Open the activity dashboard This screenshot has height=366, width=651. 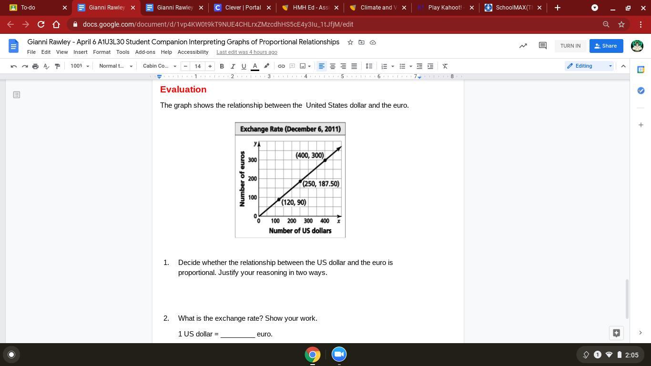pos(523,46)
